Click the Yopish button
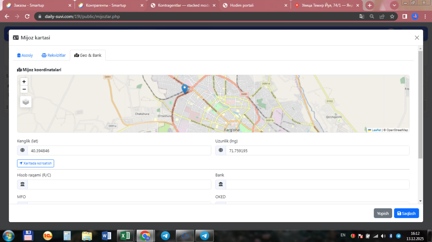This screenshot has width=432, height=242. click(x=383, y=213)
